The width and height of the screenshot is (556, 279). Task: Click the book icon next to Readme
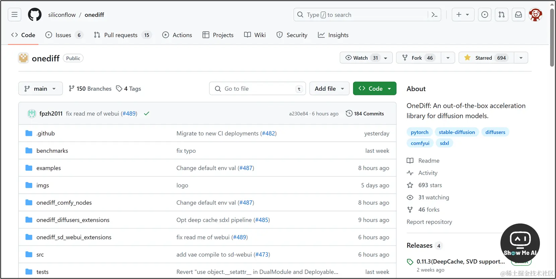[410, 161]
